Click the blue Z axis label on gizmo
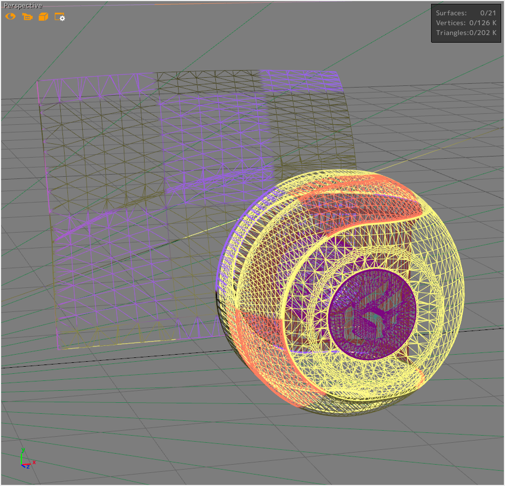Viewport: 505px width, 486px height. click(x=27, y=467)
